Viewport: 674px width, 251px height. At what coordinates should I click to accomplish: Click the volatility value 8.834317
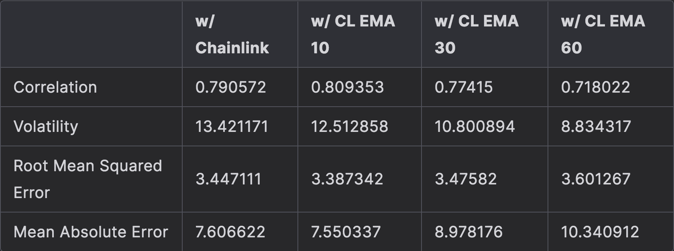coord(596,127)
